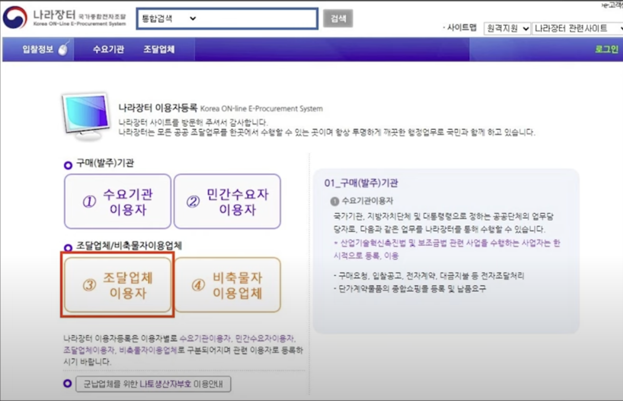
Task: Click the 조달업체/비축물자이용업체 section heading
Action: point(129,246)
